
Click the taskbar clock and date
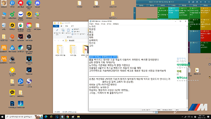pos(201,117)
